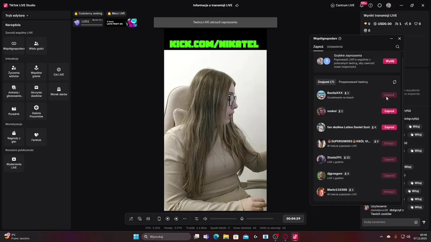
Task: Share the LIVE info arrow icon
Action: (x=237, y=5)
